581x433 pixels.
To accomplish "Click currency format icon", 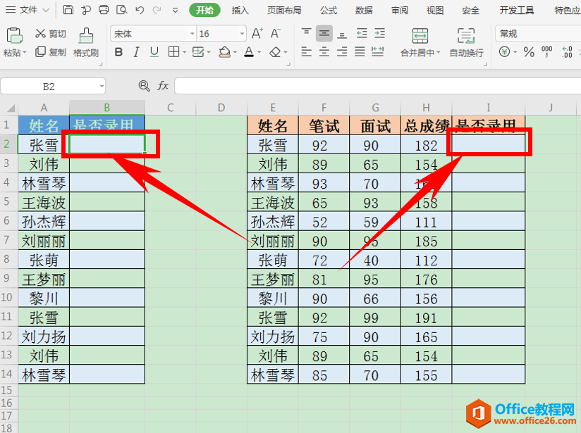I will point(504,52).
